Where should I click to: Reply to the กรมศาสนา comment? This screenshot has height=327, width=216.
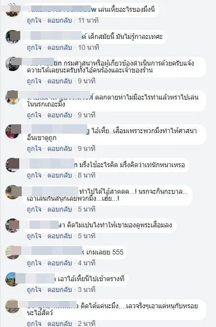(x=60, y=81)
